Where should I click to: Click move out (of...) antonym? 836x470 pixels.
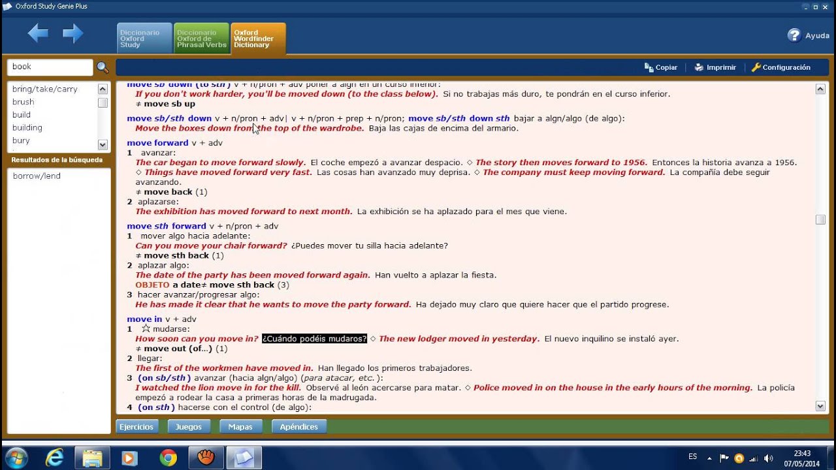178,349
